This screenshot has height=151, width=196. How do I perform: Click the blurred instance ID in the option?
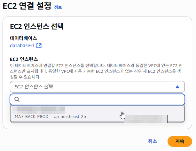38,110
